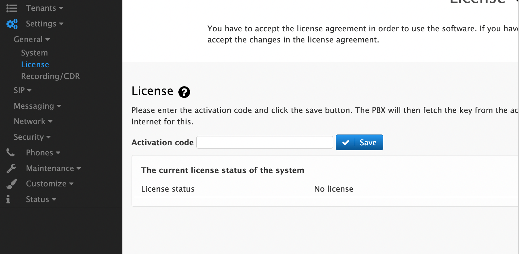
Task: Click the Phones handset icon
Action: [x=10, y=152]
